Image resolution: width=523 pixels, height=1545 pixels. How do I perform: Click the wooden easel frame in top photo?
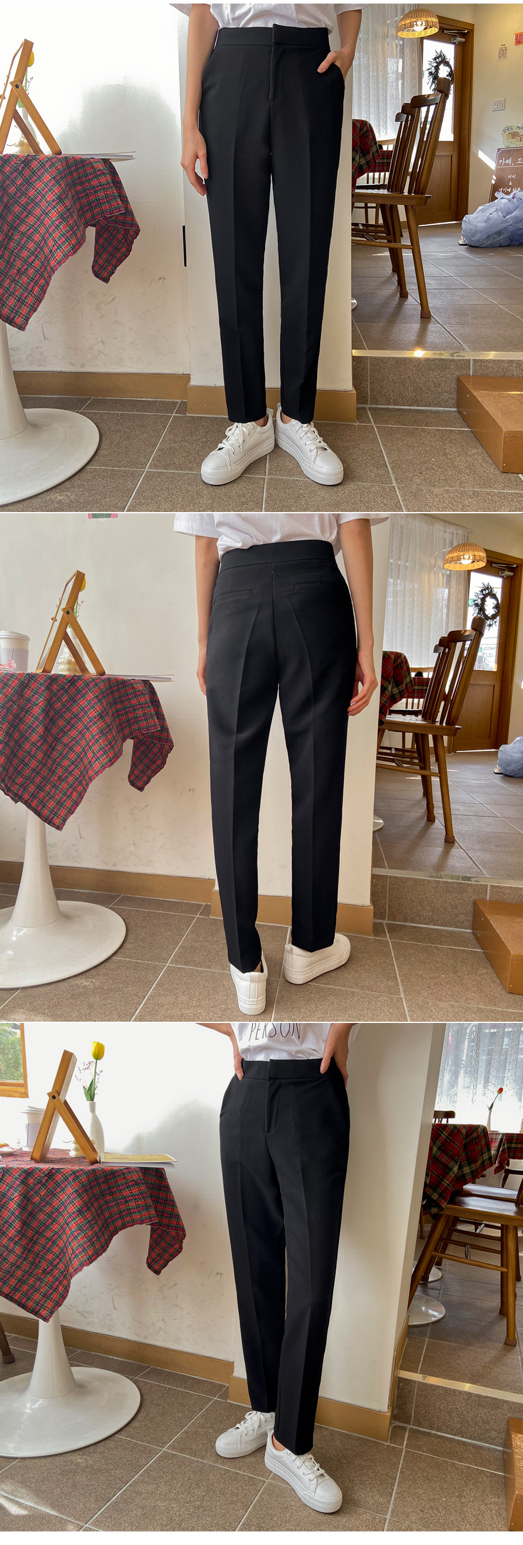(x=25, y=102)
